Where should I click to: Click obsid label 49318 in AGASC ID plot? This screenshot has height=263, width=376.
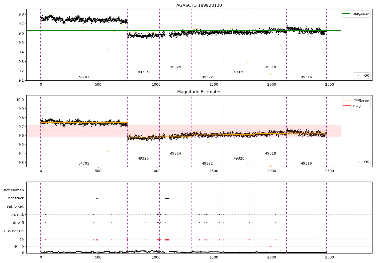[x=270, y=67]
